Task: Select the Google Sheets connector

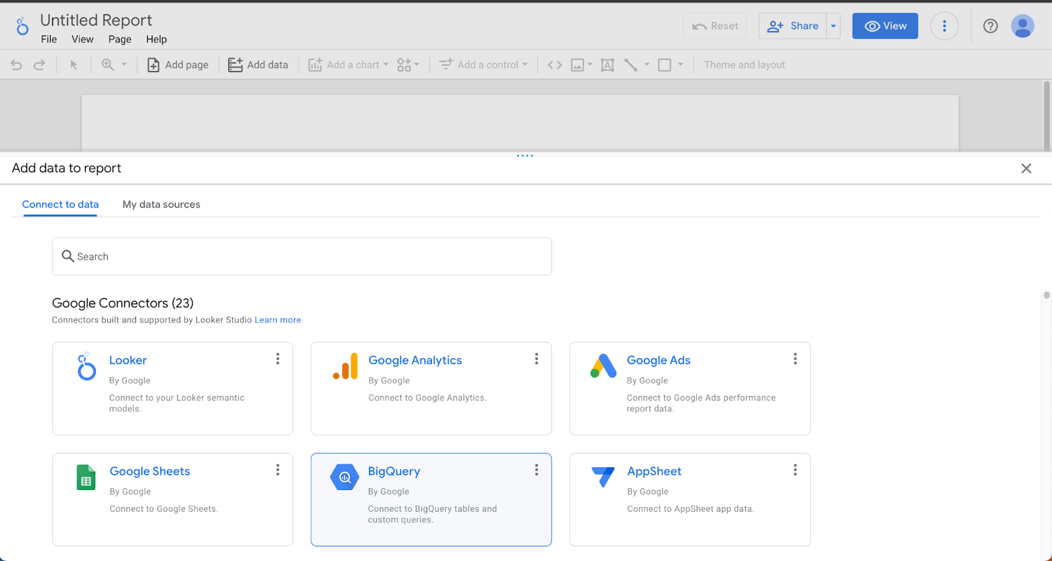Action: point(172,499)
